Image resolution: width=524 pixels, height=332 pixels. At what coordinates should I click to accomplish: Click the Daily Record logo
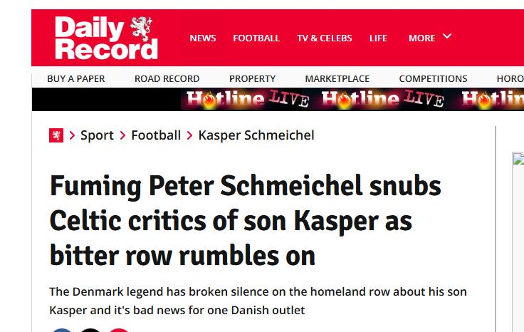pos(106,38)
